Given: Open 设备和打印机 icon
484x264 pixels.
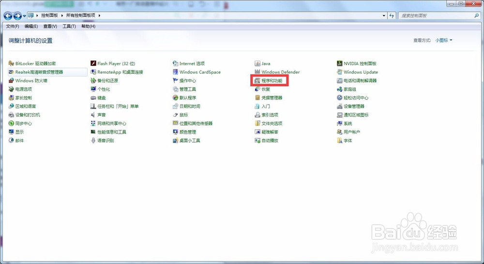Looking at the screenshot, I should 11,115.
